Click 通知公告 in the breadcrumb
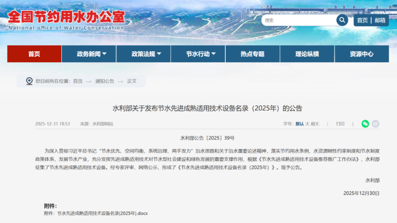The height and width of the screenshot is (223, 397). pyautogui.click(x=105, y=81)
